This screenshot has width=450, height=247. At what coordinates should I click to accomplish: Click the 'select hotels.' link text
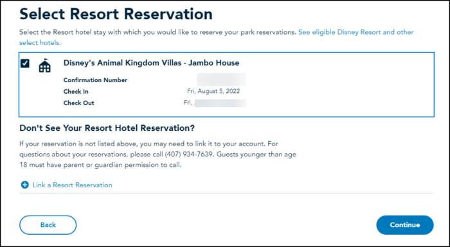tap(40, 43)
